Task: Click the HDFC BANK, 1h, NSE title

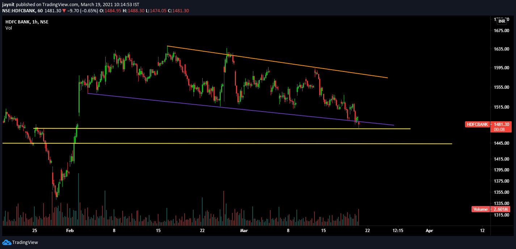Action: [x=27, y=22]
